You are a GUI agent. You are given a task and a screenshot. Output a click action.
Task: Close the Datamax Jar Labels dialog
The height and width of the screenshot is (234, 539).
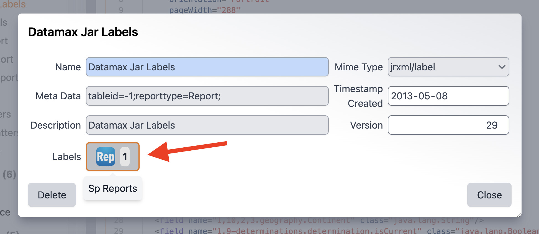click(x=489, y=195)
